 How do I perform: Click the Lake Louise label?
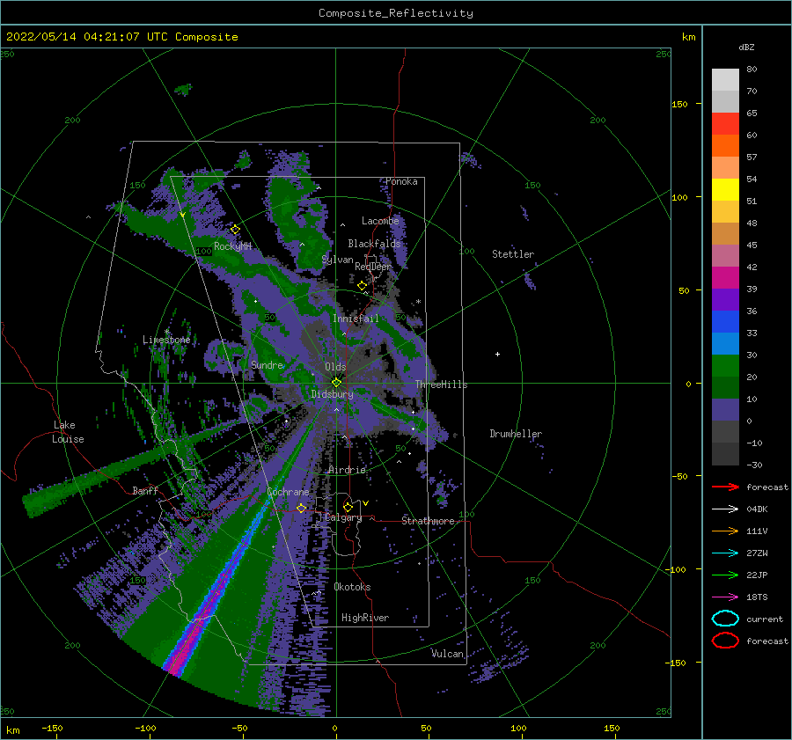68,432
